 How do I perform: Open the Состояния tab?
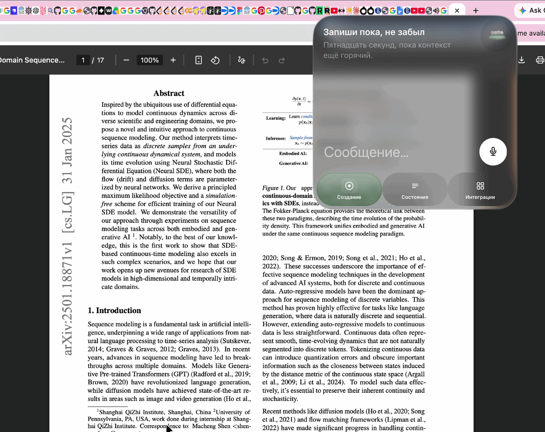[415, 190]
